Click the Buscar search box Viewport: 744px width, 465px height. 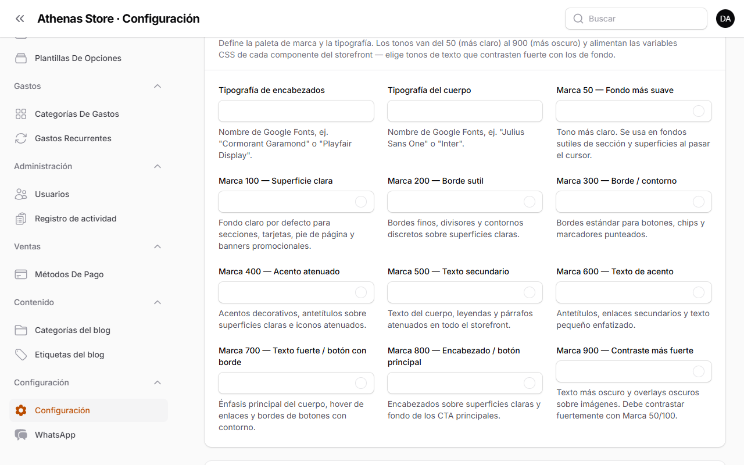(x=636, y=19)
